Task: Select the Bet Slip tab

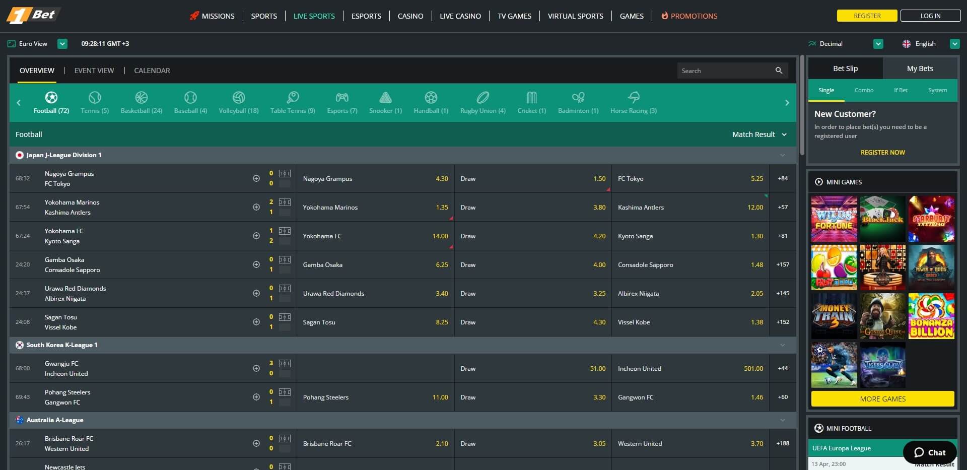Action: (x=845, y=69)
